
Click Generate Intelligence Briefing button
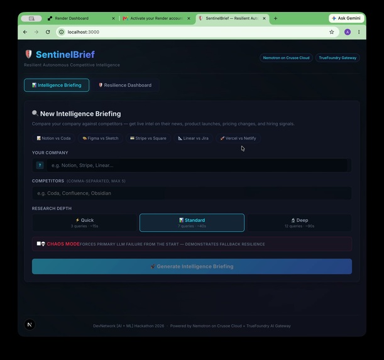pyautogui.click(x=192, y=266)
